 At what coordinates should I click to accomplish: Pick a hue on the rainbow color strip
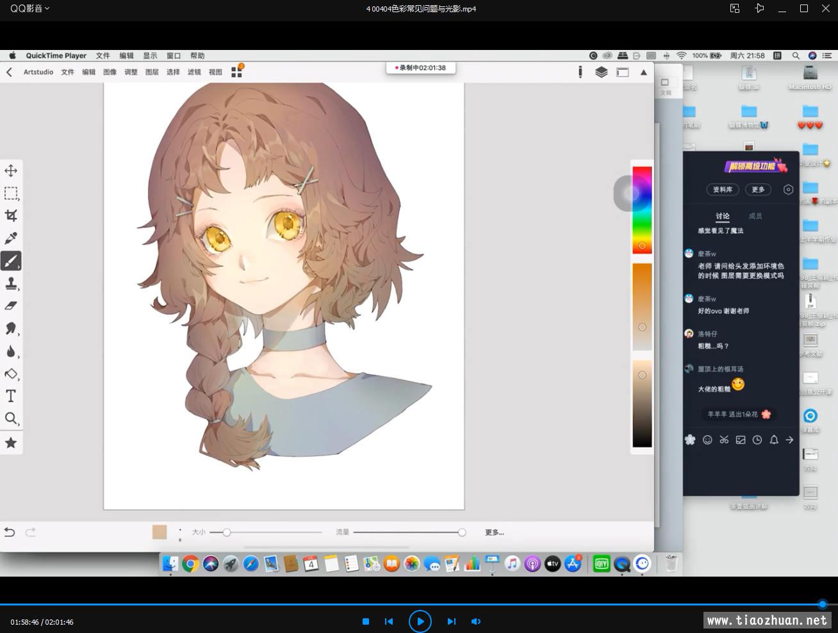point(642,210)
